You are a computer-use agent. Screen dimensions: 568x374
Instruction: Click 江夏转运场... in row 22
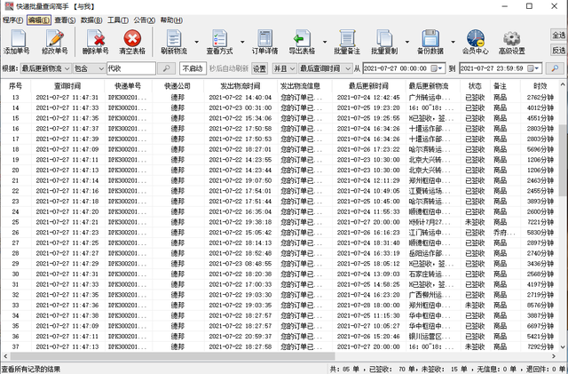click(430, 191)
